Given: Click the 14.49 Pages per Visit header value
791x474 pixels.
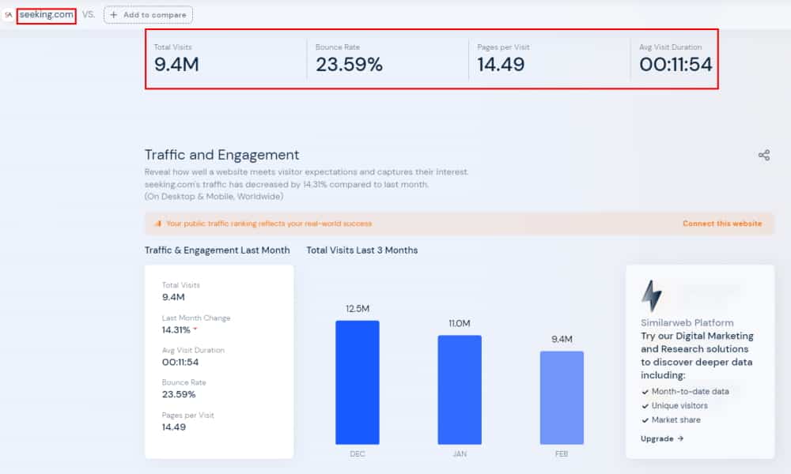Looking at the screenshot, I should pyautogui.click(x=501, y=65).
